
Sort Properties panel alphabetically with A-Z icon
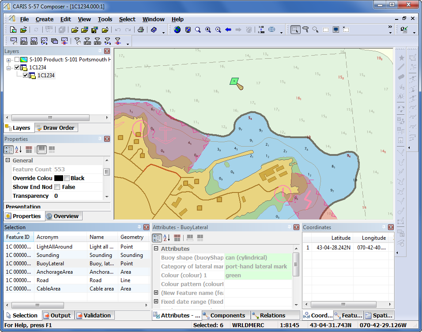coord(19,150)
